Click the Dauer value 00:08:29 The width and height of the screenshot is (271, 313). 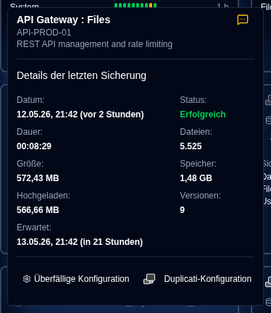click(34, 146)
